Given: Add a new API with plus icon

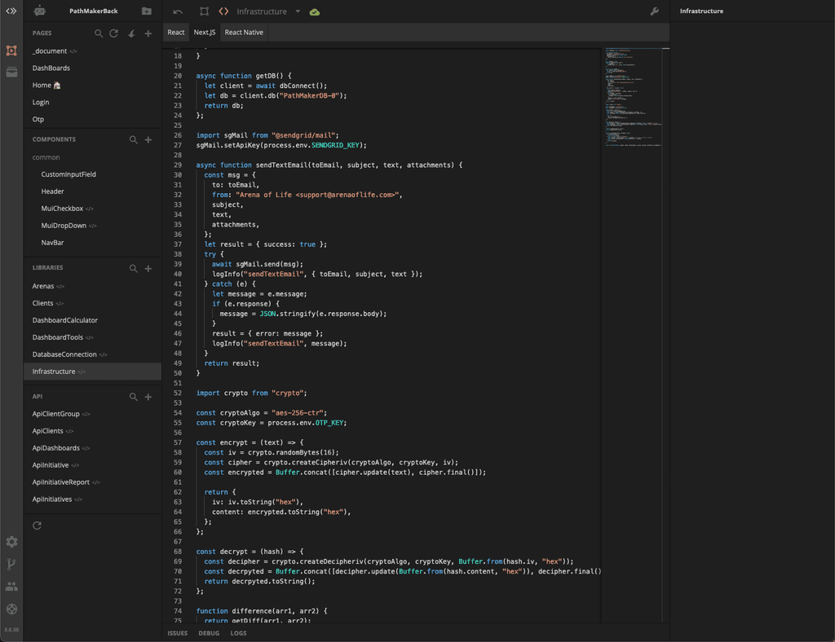Looking at the screenshot, I should click(x=148, y=397).
